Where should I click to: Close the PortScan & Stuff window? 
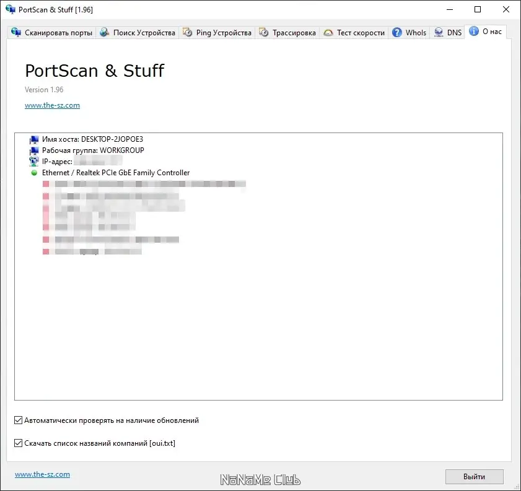pyautogui.click(x=506, y=9)
